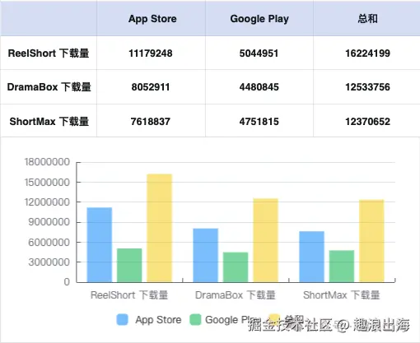Click the cell value 5044951
Viewport: 420px width, 343px height.
(259, 53)
